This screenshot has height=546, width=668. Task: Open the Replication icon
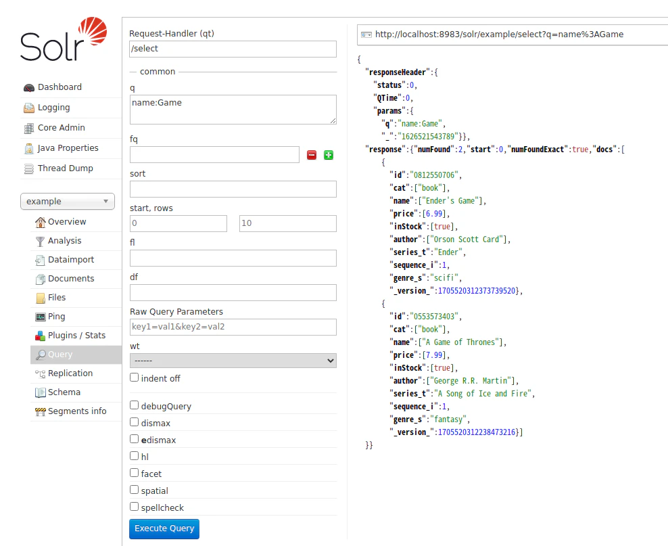41,373
